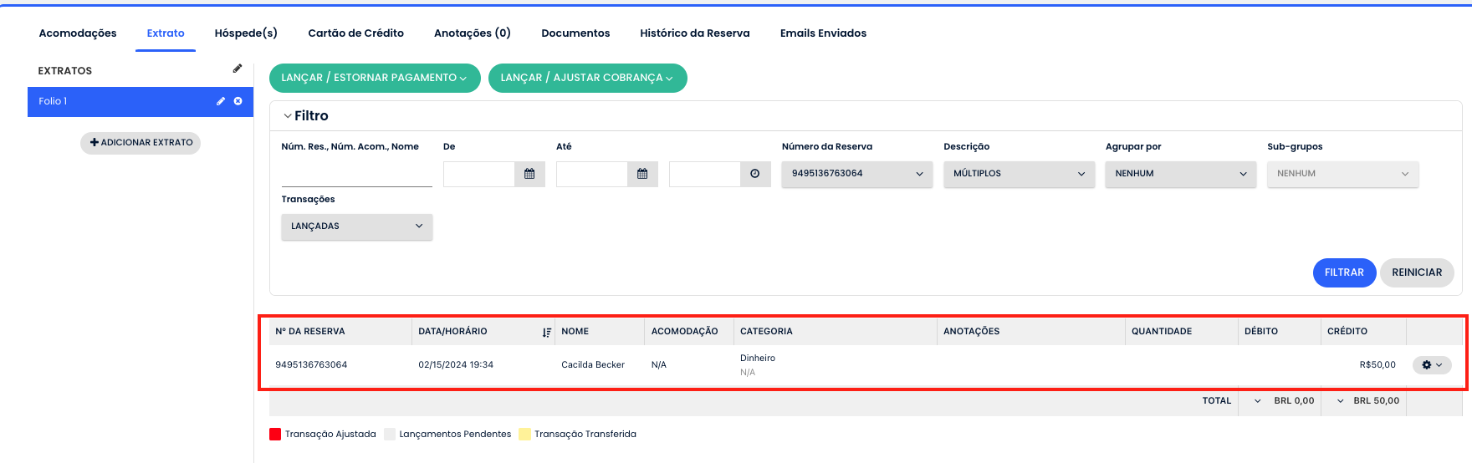Collapse the Filtro section
This screenshot has height=463, width=1472.
(289, 116)
